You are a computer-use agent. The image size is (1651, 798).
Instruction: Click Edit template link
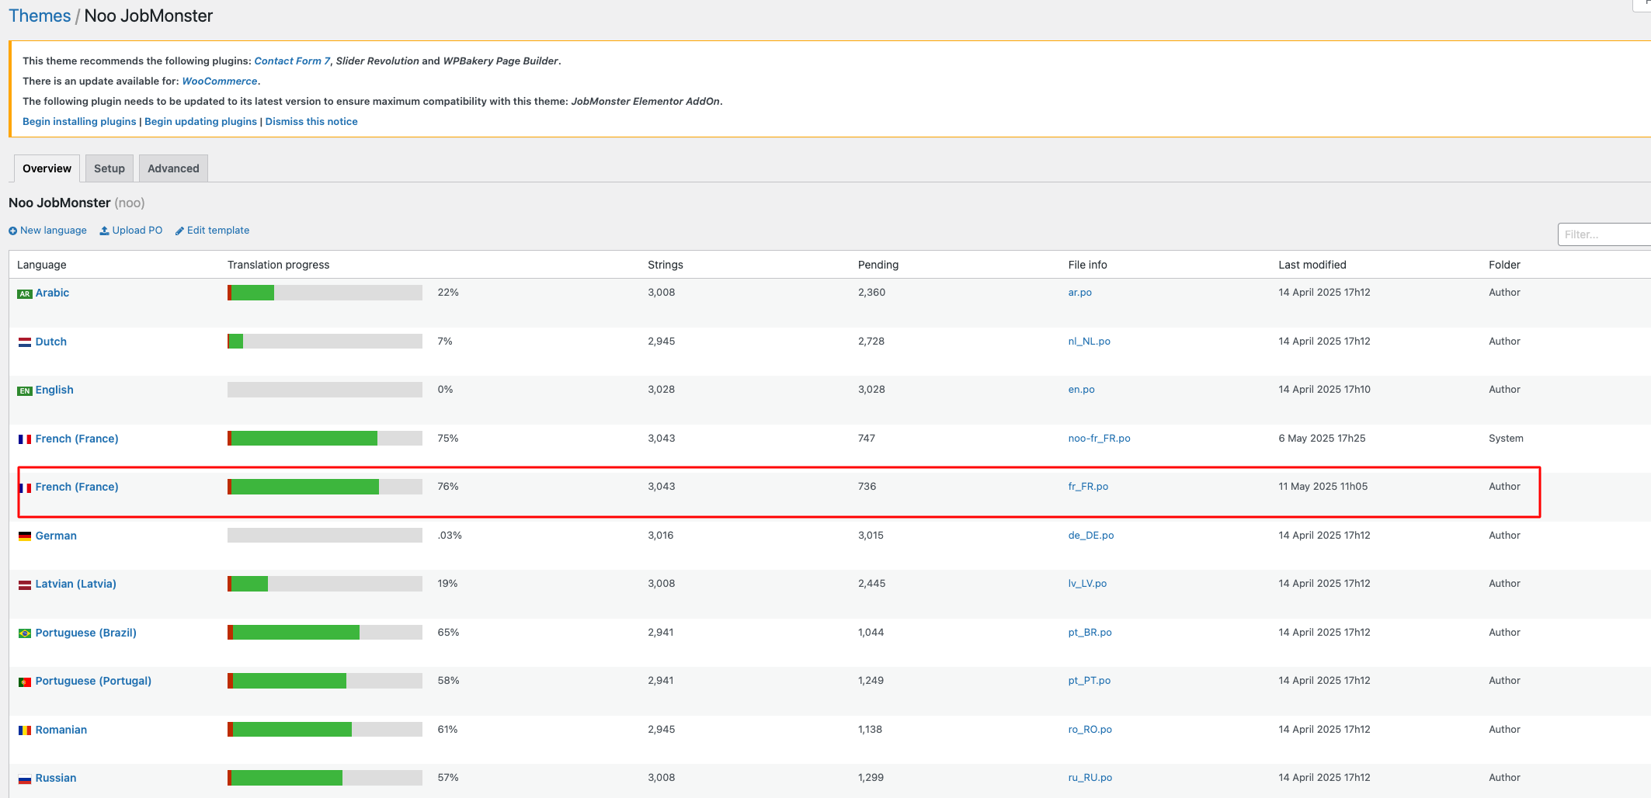[x=218, y=231]
